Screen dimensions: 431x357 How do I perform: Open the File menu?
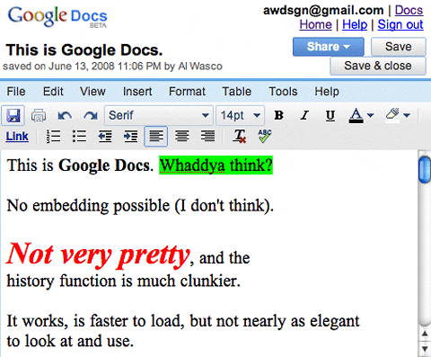[x=16, y=92]
